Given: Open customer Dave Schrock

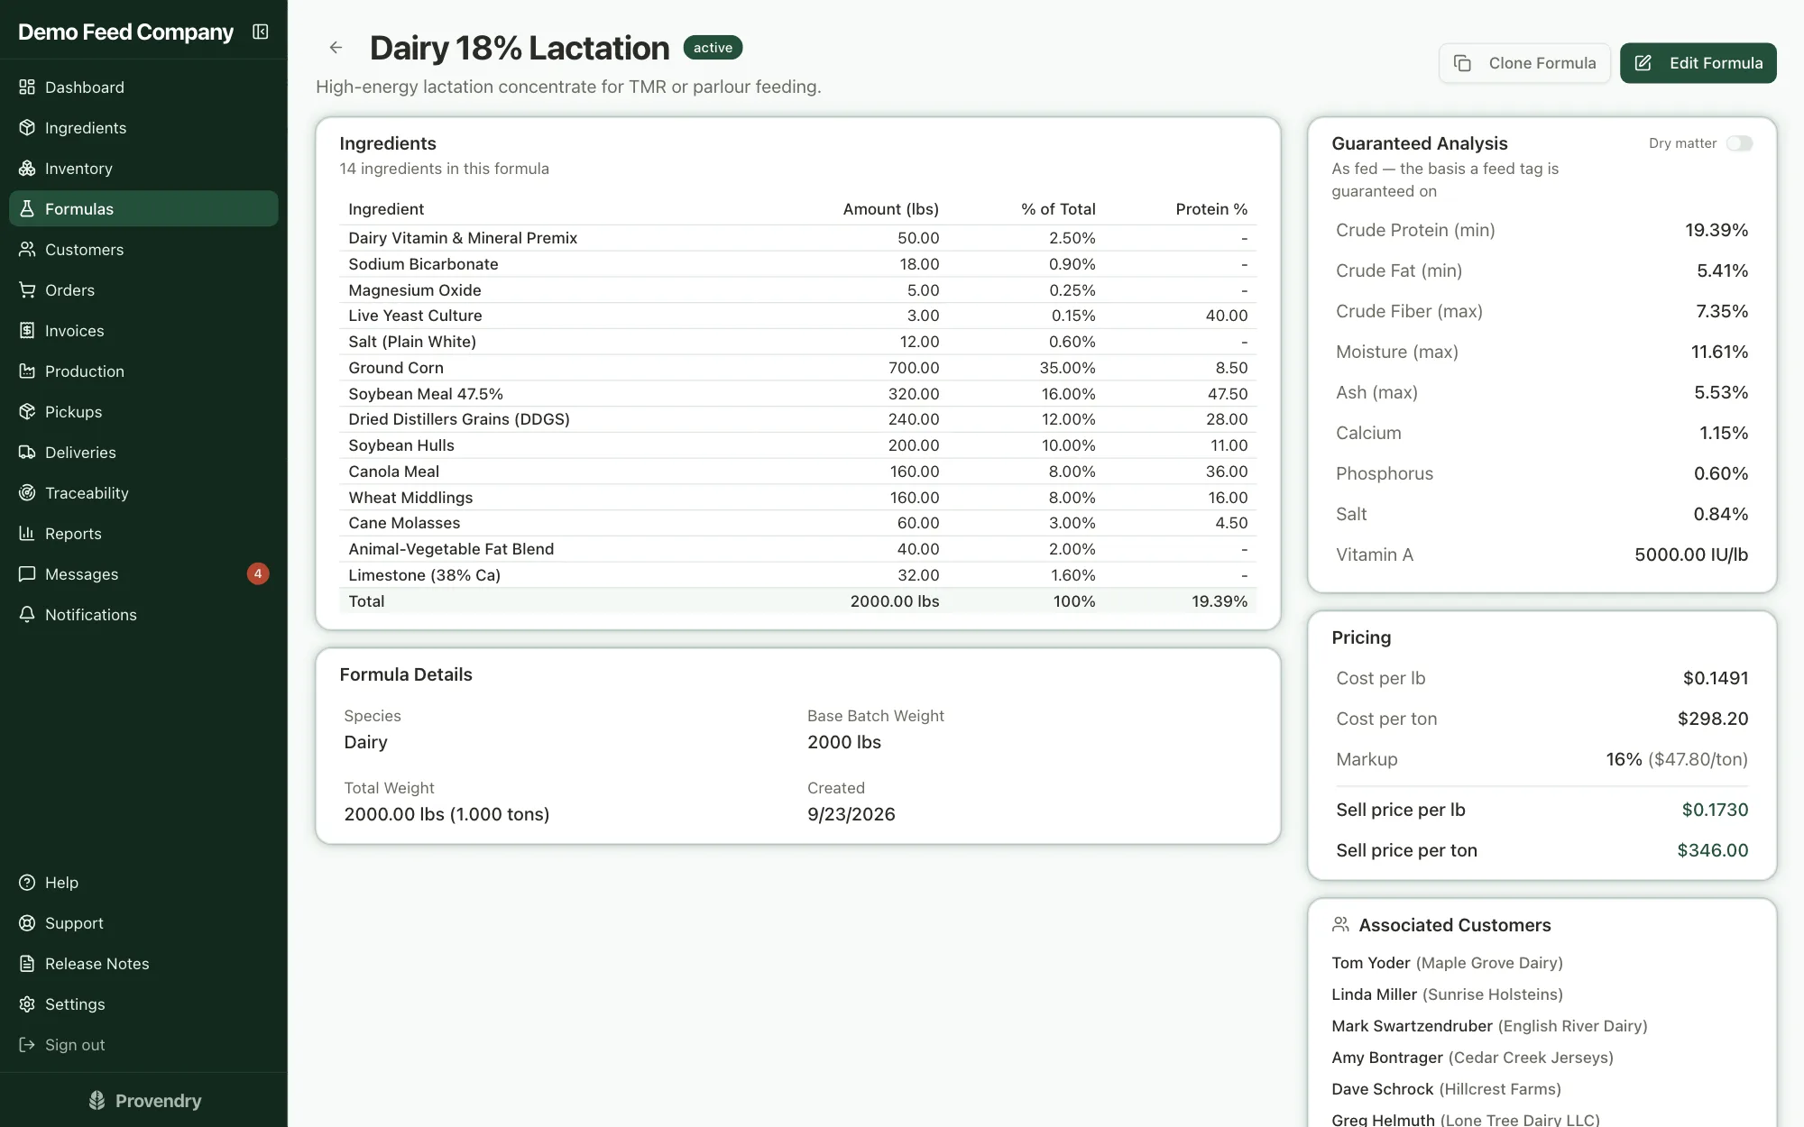Looking at the screenshot, I should (x=1446, y=1089).
